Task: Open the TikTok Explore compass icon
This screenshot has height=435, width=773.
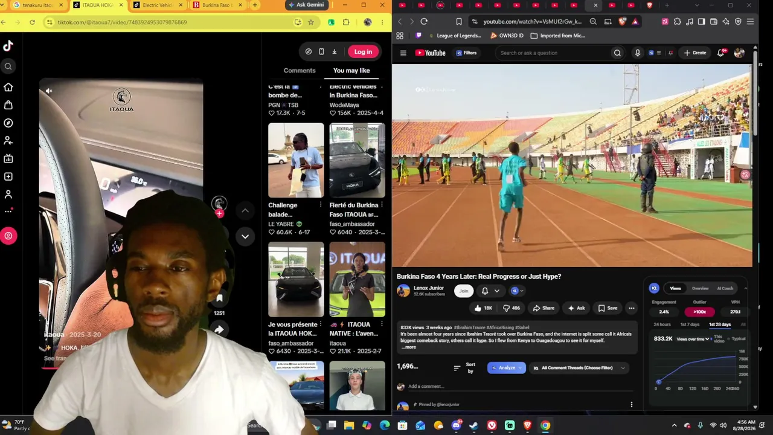Action: 8,123
